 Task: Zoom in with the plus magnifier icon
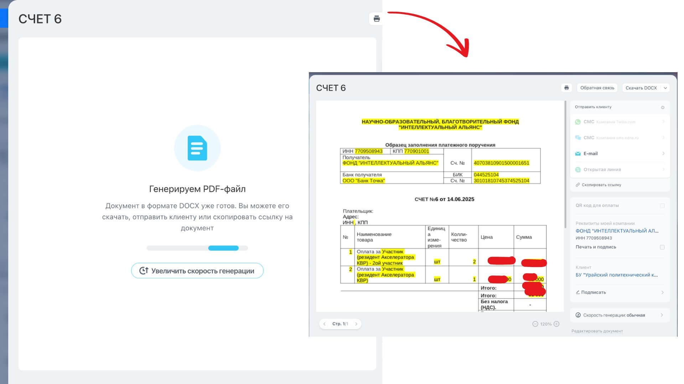557,324
